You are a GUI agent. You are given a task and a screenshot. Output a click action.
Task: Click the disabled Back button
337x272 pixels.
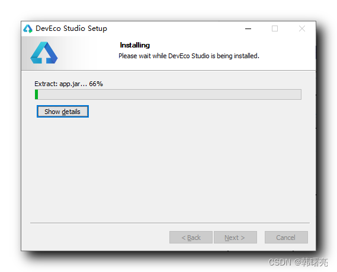pyautogui.click(x=191, y=238)
